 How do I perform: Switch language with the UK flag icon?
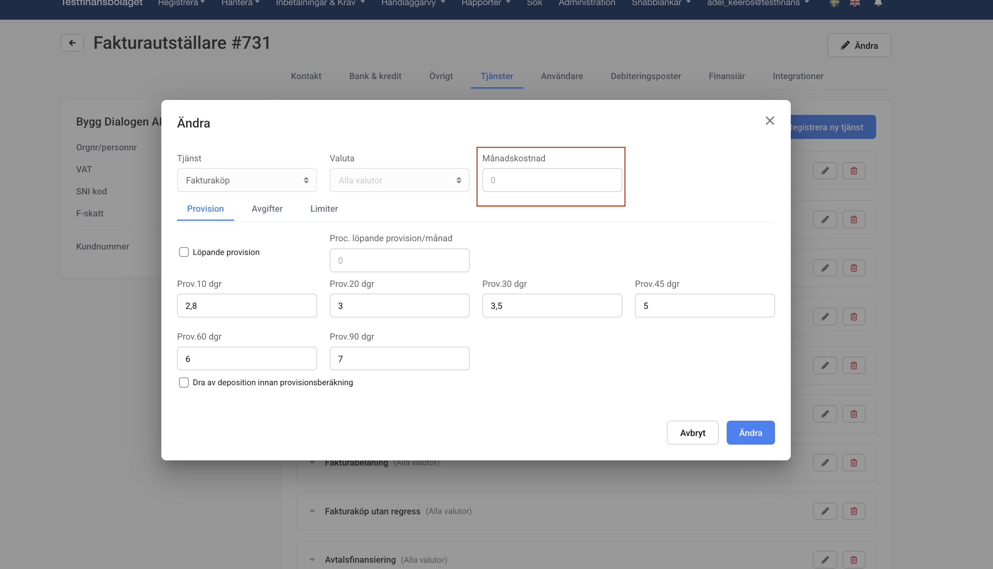pos(855,3)
